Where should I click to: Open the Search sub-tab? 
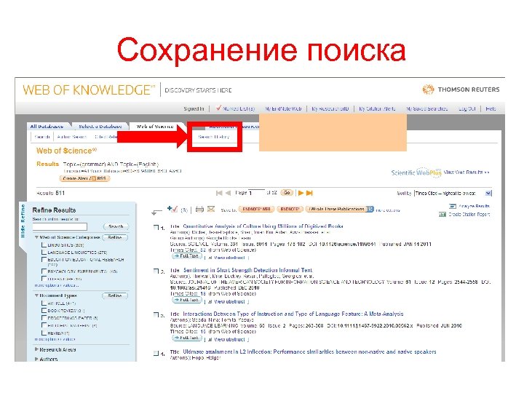tap(42, 137)
